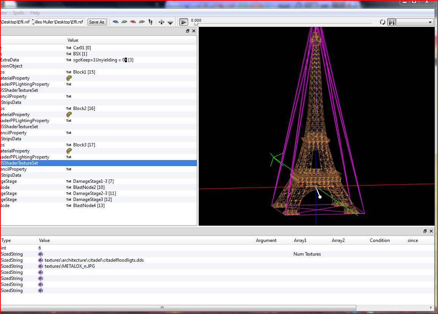Select the Block2 [16] value
Image resolution: width=438 pixels, height=314 pixels.
point(84,108)
